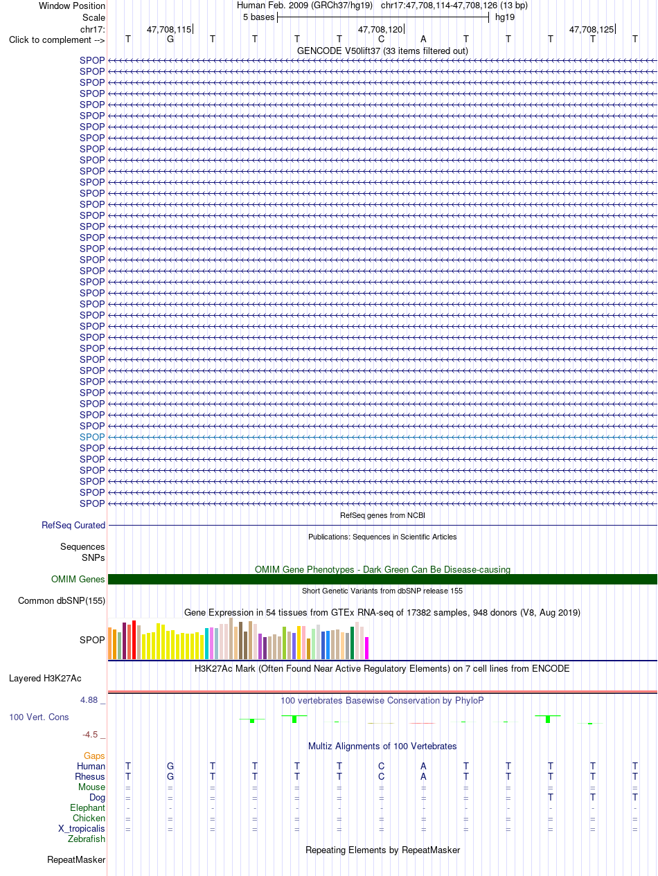658x876 pixels.
Task: Click 'Click to complement -->' label
Action: coord(57,40)
